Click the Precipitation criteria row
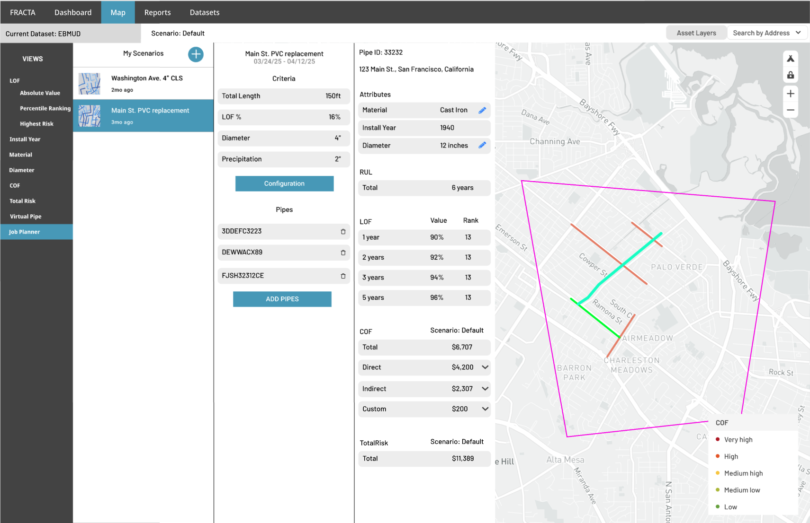810x523 pixels. [284, 159]
